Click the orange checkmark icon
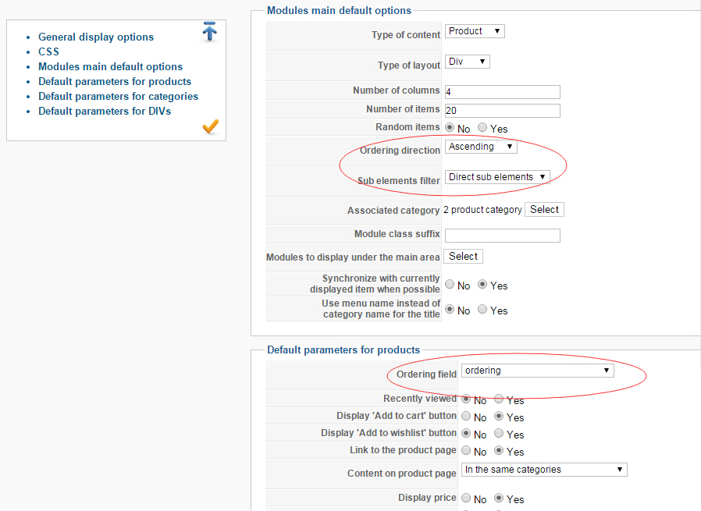Image resolution: width=701 pixels, height=511 pixels. coord(210,126)
